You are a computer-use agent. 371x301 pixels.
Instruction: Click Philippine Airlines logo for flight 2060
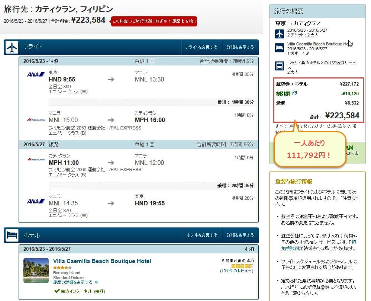[x=36, y=159]
